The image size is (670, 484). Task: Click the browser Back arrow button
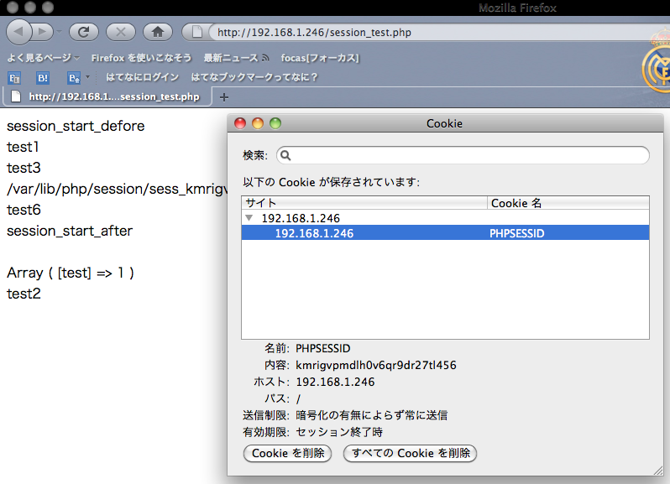[x=19, y=32]
